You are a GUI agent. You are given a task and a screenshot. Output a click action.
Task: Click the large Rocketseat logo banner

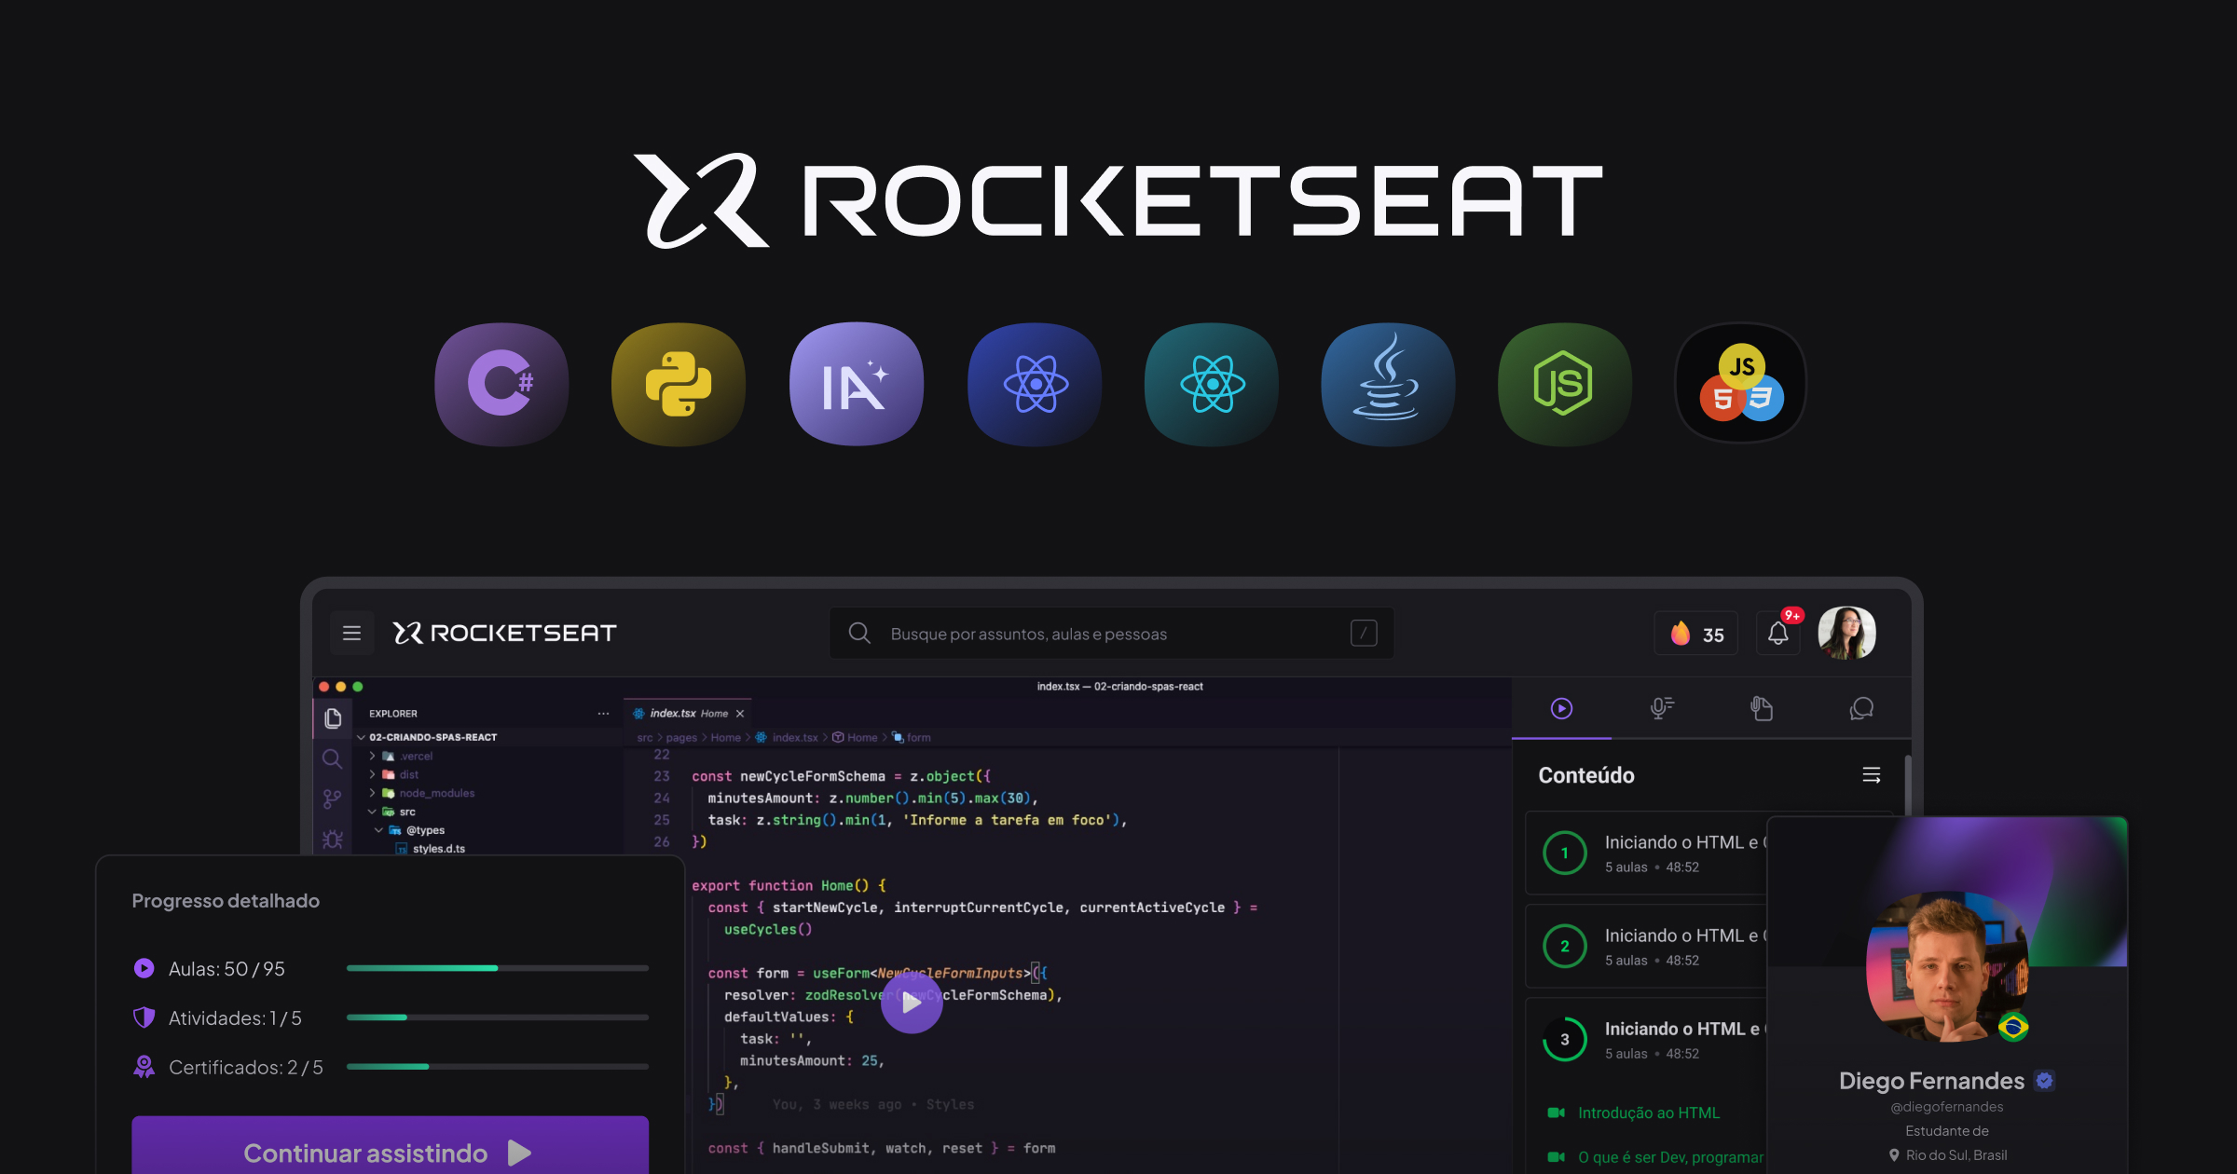(1118, 200)
